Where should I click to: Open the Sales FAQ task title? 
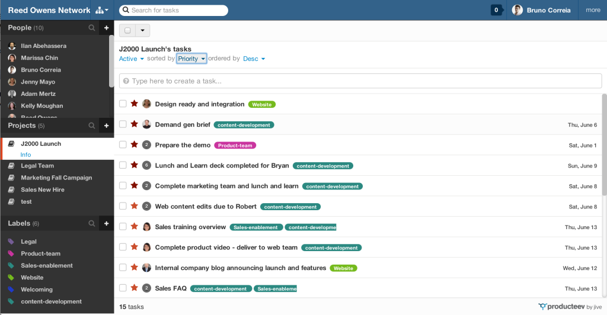coord(171,288)
